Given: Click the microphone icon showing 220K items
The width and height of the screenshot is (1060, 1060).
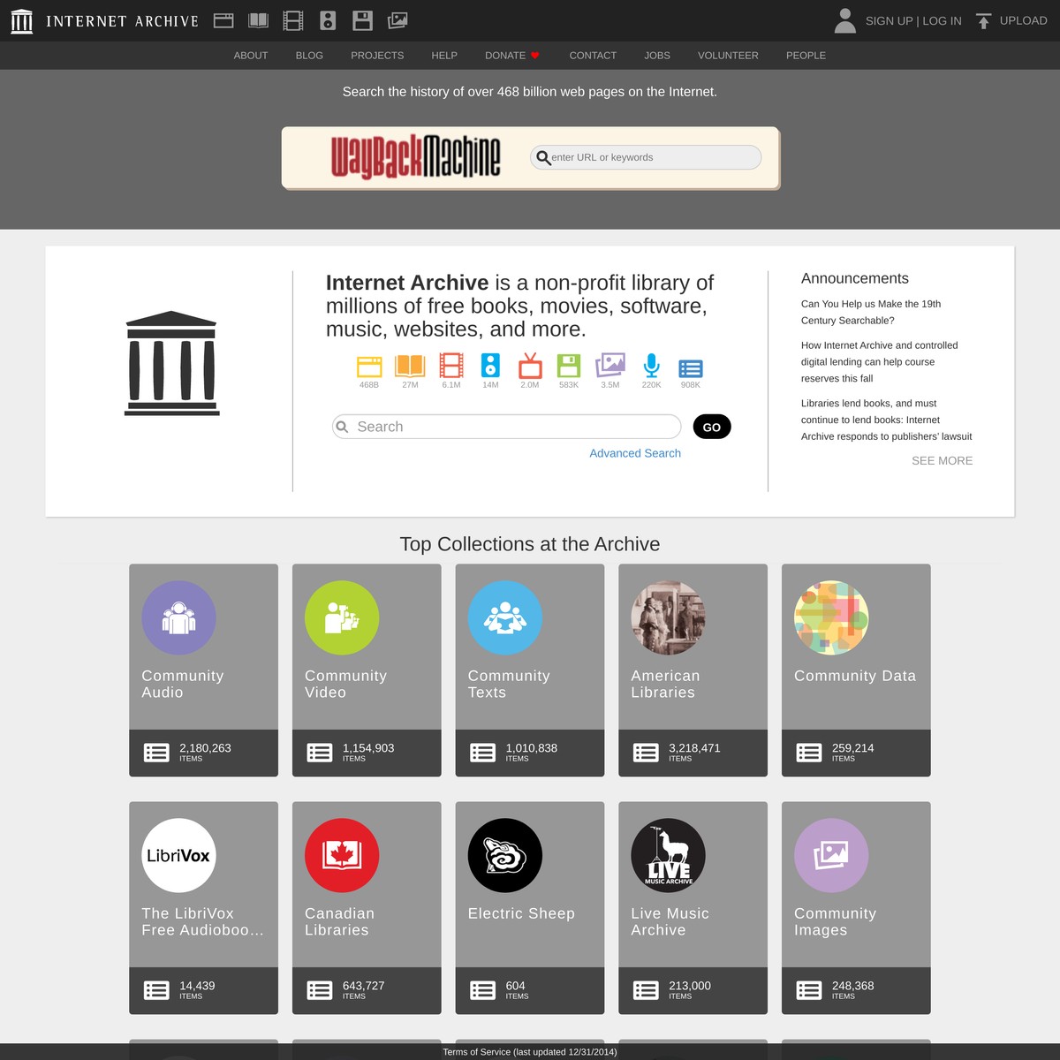Looking at the screenshot, I should 651,367.
